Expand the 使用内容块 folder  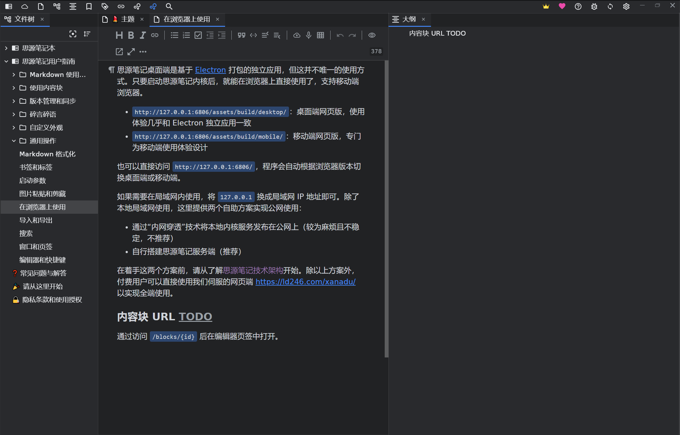[x=14, y=88]
